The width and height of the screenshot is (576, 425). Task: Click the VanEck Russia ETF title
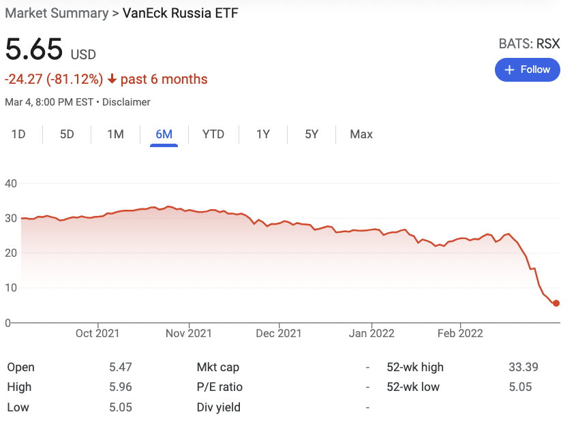(180, 13)
